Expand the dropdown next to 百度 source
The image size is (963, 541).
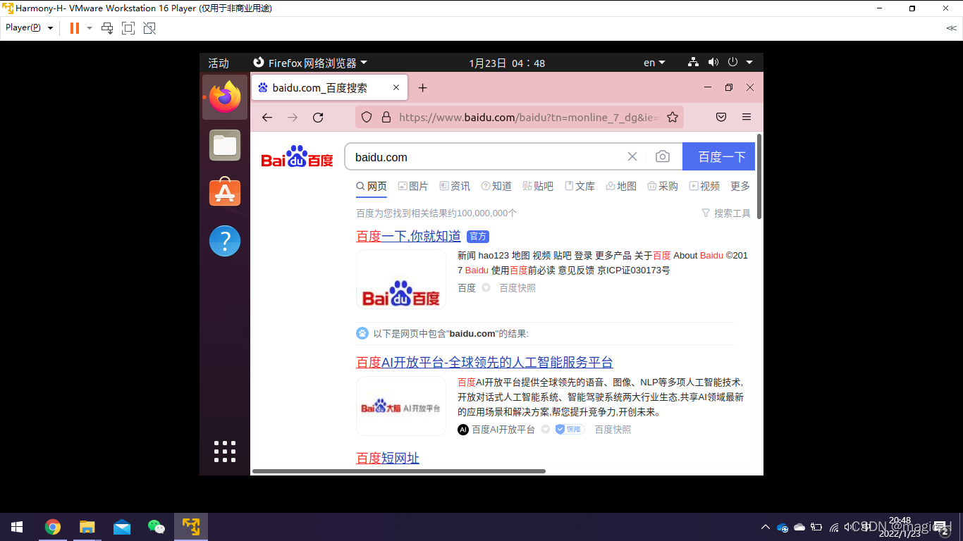486,288
